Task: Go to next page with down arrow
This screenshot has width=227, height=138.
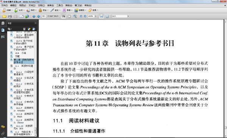Action: coord(39,16)
